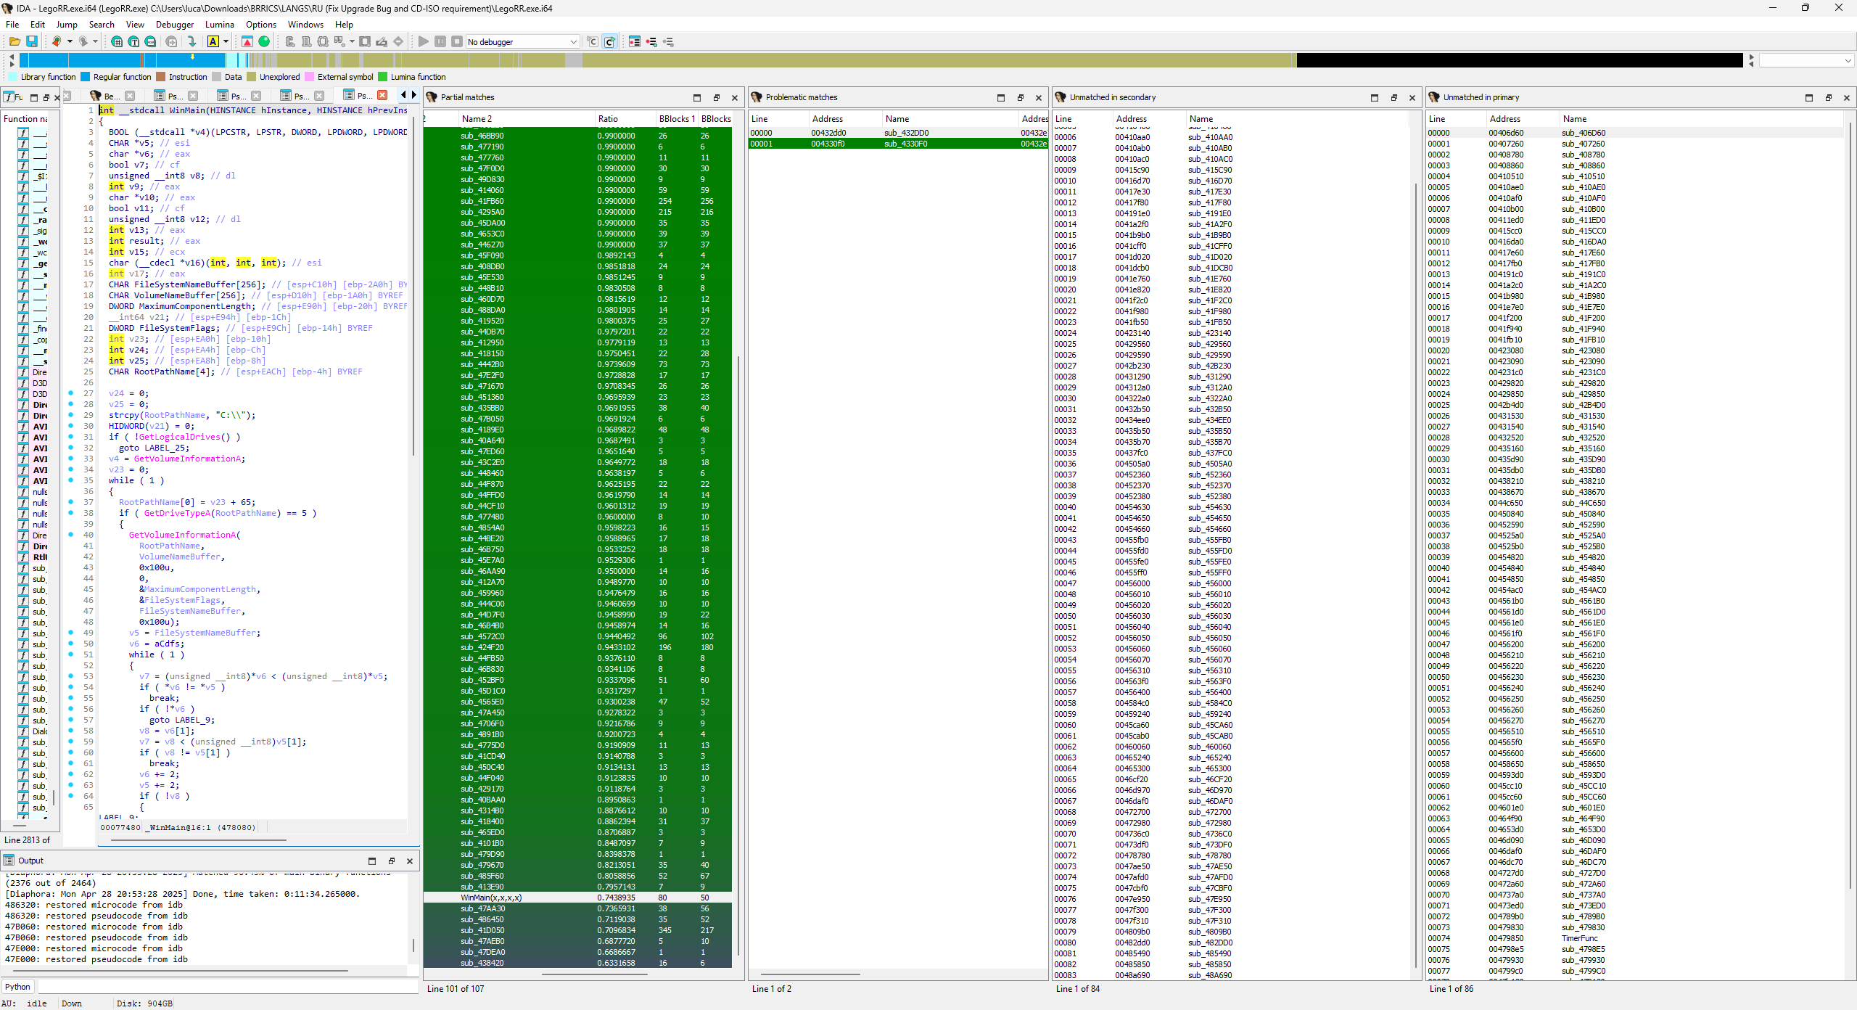Click the grey diamond toolbar icon
Screen dimensions: 1857x1010
click(x=398, y=42)
